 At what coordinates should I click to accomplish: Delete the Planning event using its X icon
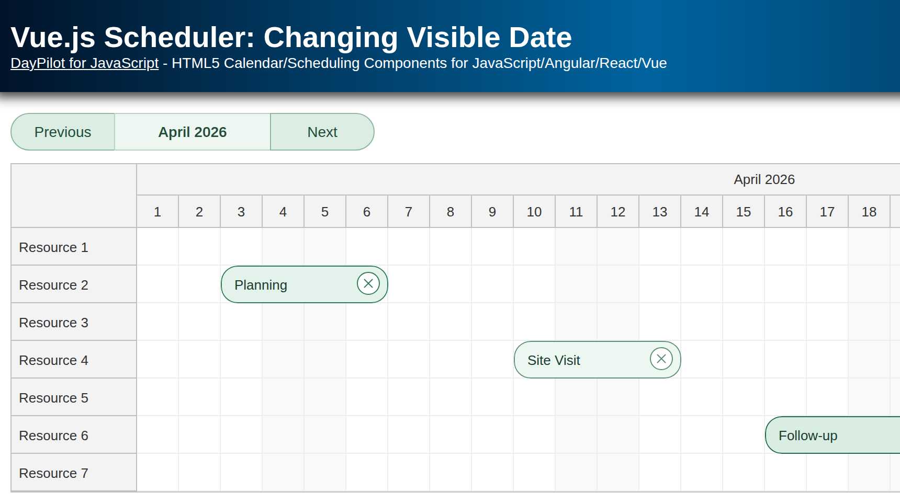(x=368, y=283)
